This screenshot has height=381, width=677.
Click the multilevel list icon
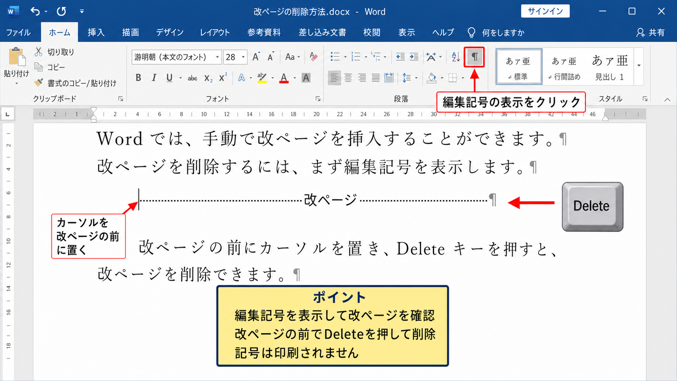point(376,57)
